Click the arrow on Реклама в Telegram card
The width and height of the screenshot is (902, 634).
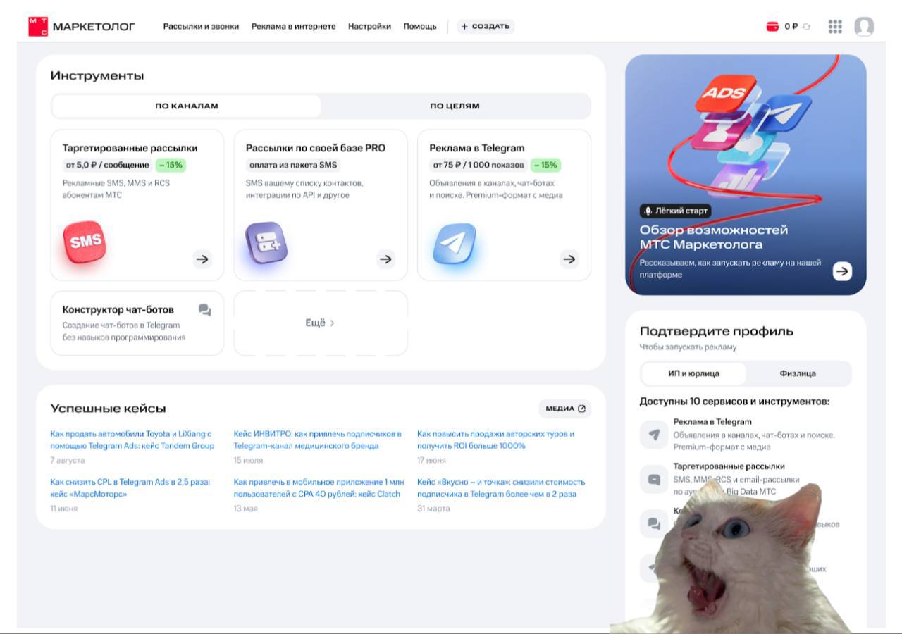click(569, 259)
